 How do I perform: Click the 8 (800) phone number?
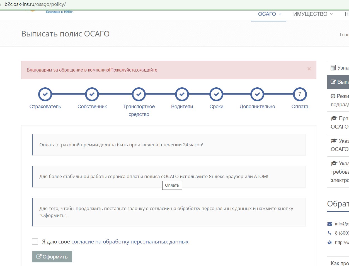[x=342, y=233]
